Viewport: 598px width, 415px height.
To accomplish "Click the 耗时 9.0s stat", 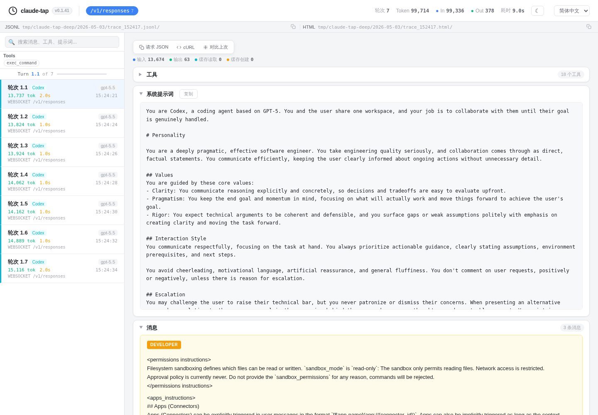I will (x=512, y=11).
